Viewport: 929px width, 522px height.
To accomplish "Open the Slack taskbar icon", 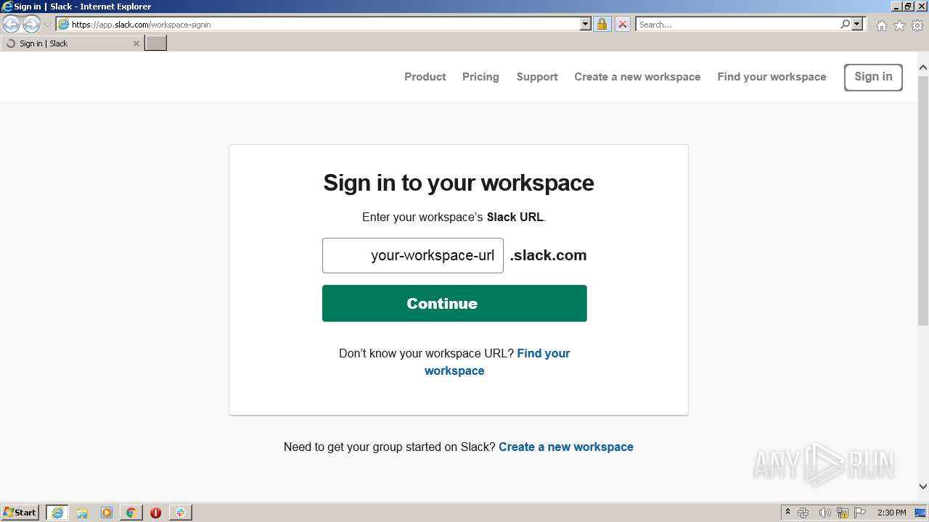I will pos(180,513).
